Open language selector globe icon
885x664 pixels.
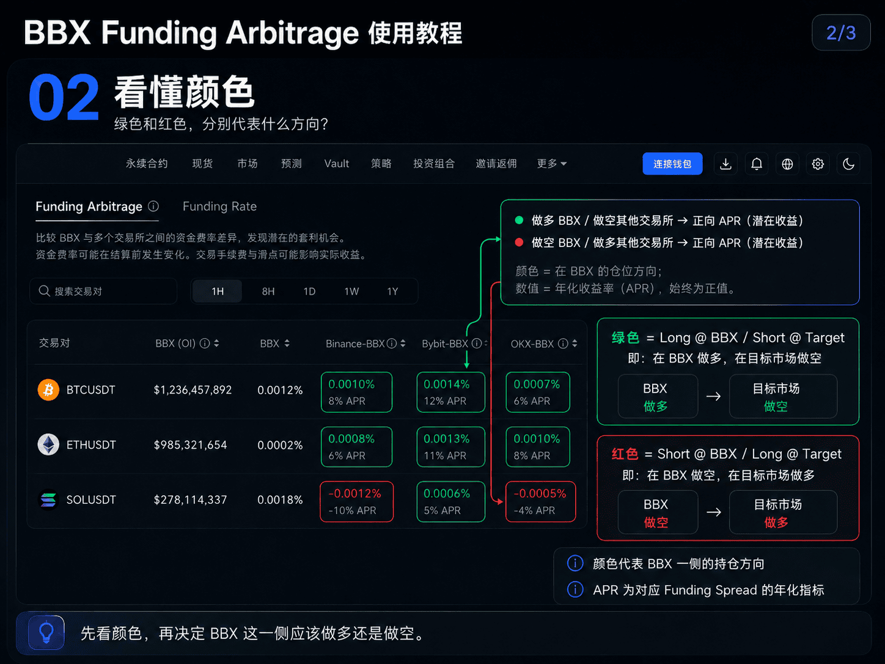coord(787,164)
